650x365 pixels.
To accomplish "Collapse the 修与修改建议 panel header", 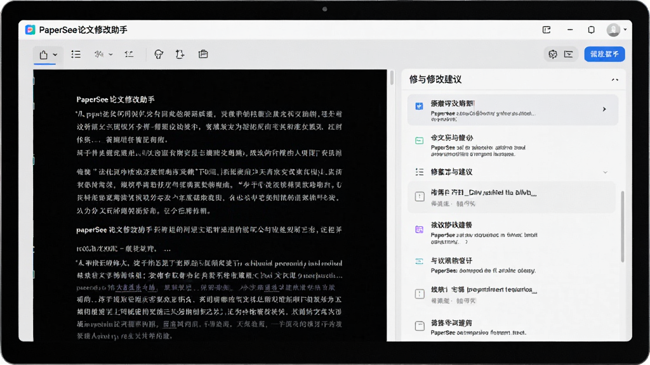I will click(614, 79).
